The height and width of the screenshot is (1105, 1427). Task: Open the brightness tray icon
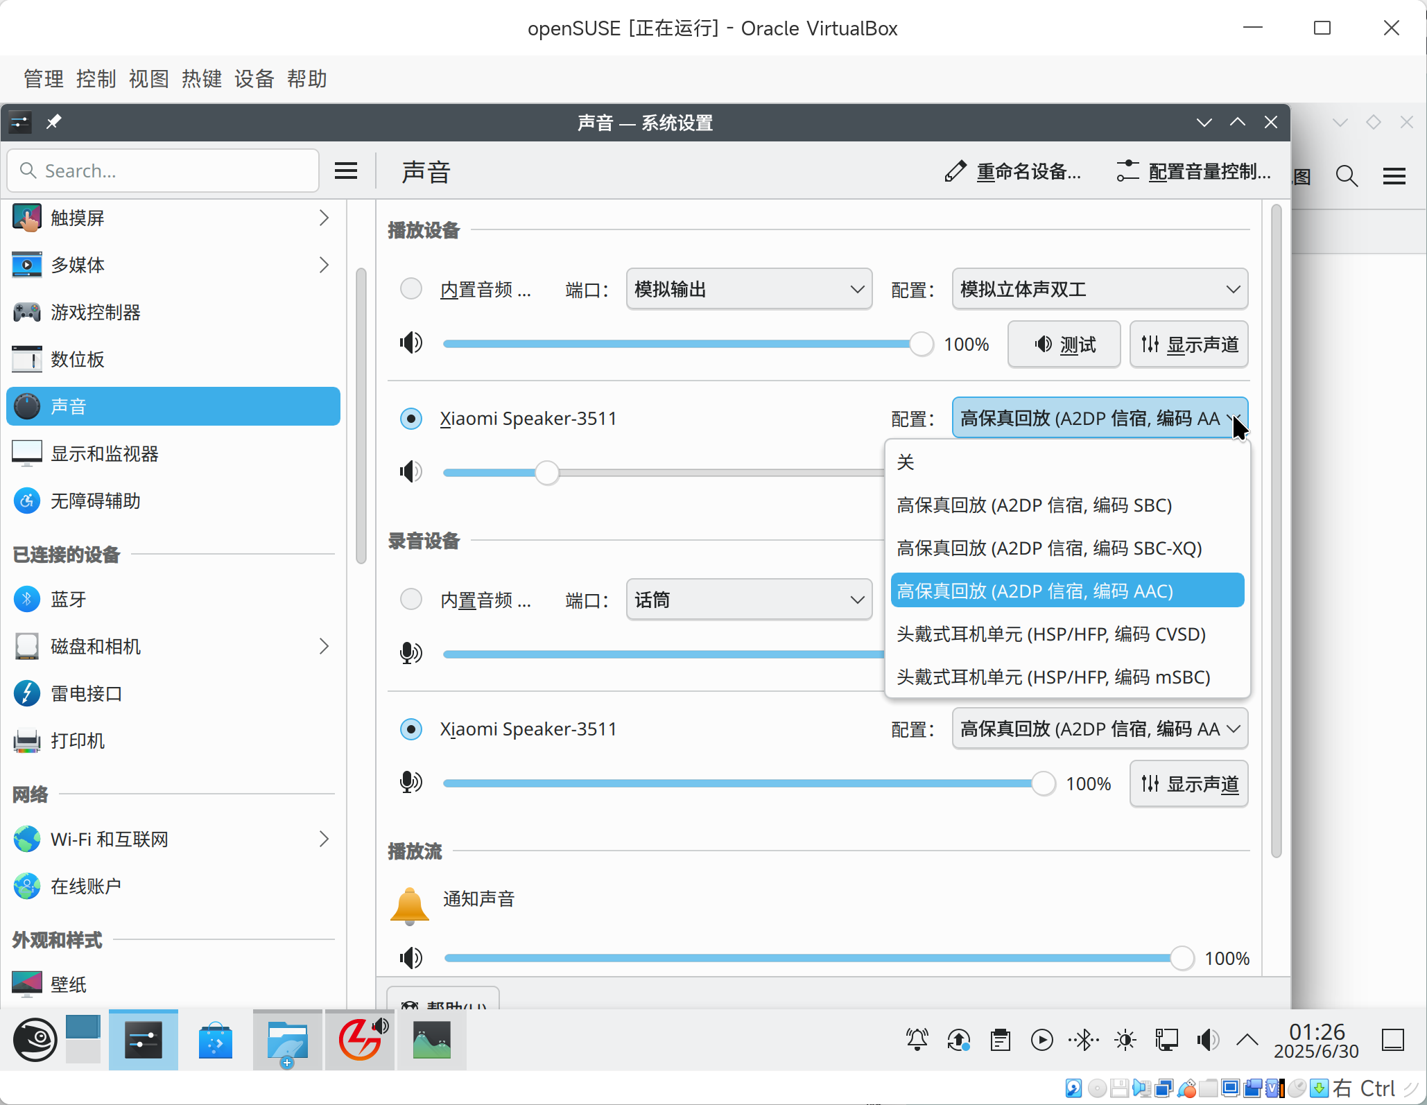pyautogui.click(x=1125, y=1039)
